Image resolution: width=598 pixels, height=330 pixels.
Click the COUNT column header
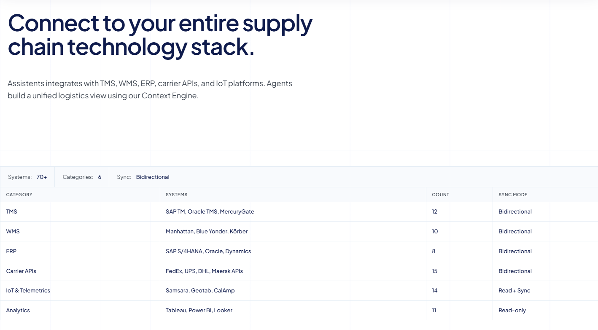pos(459,195)
